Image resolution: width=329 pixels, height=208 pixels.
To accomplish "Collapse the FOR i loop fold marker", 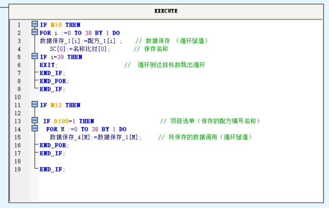I will tap(35, 33).
